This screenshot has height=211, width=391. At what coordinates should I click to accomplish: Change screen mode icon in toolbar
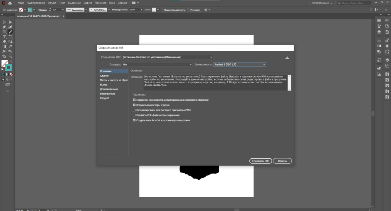pyautogui.click(x=7, y=85)
